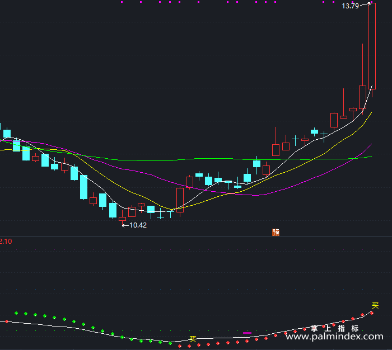The width and height of the screenshot is (392, 350).
Task: Click the candlestick at the 10.42 low
Action: pyautogui.click(x=122, y=217)
